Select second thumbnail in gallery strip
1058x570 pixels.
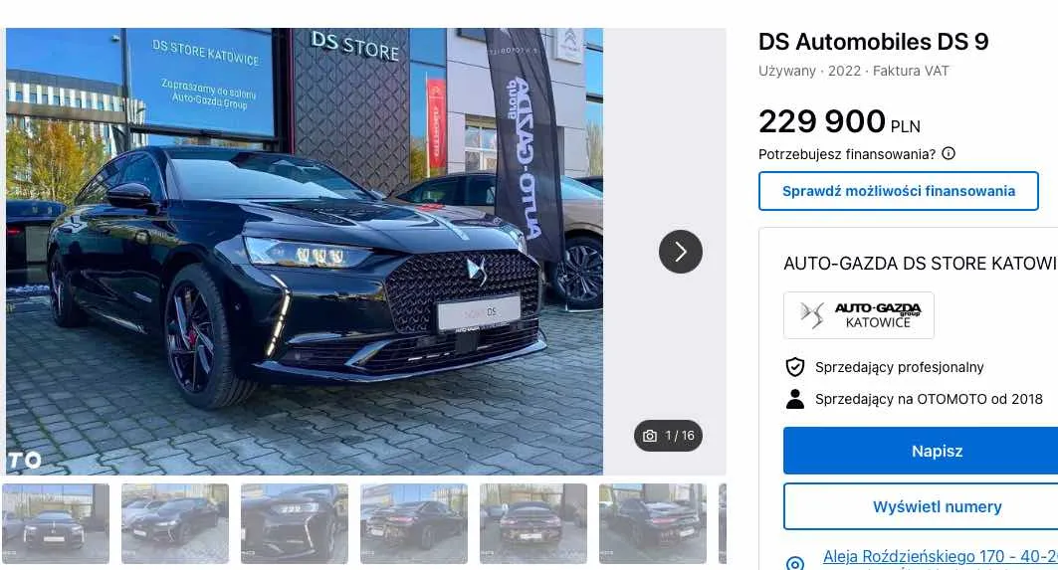click(175, 523)
